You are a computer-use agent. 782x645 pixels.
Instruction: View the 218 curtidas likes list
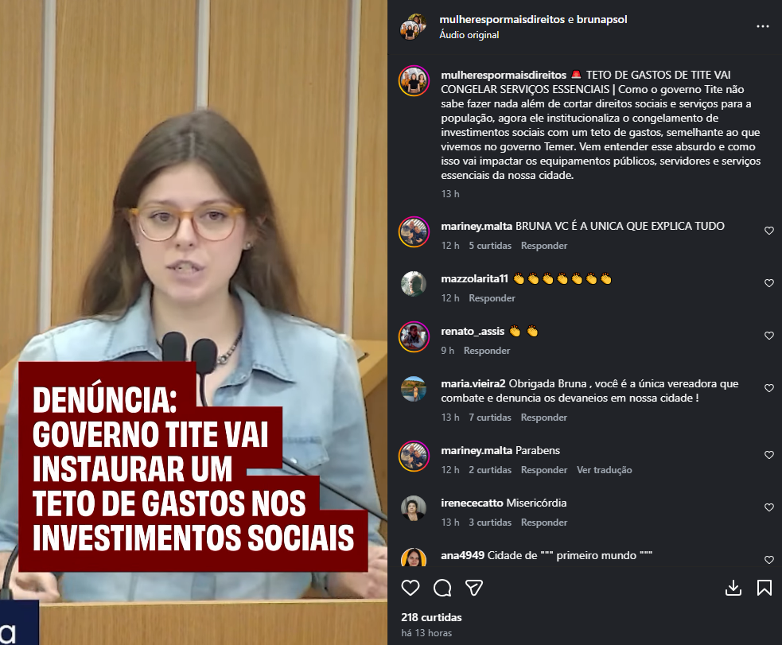pos(431,617)
